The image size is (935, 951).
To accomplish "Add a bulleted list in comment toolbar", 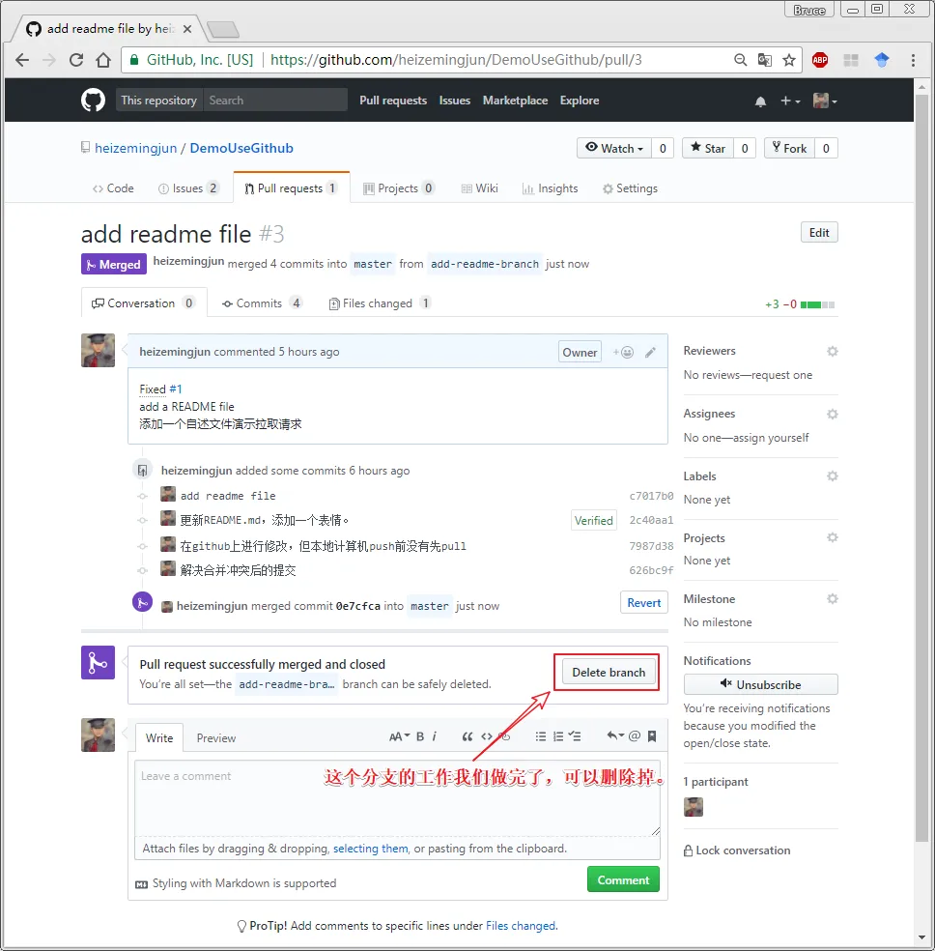I will coord(541,736).
